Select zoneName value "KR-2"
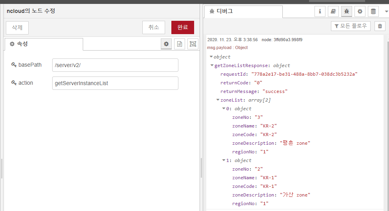 pyautogui.click(x=269, y=126)
